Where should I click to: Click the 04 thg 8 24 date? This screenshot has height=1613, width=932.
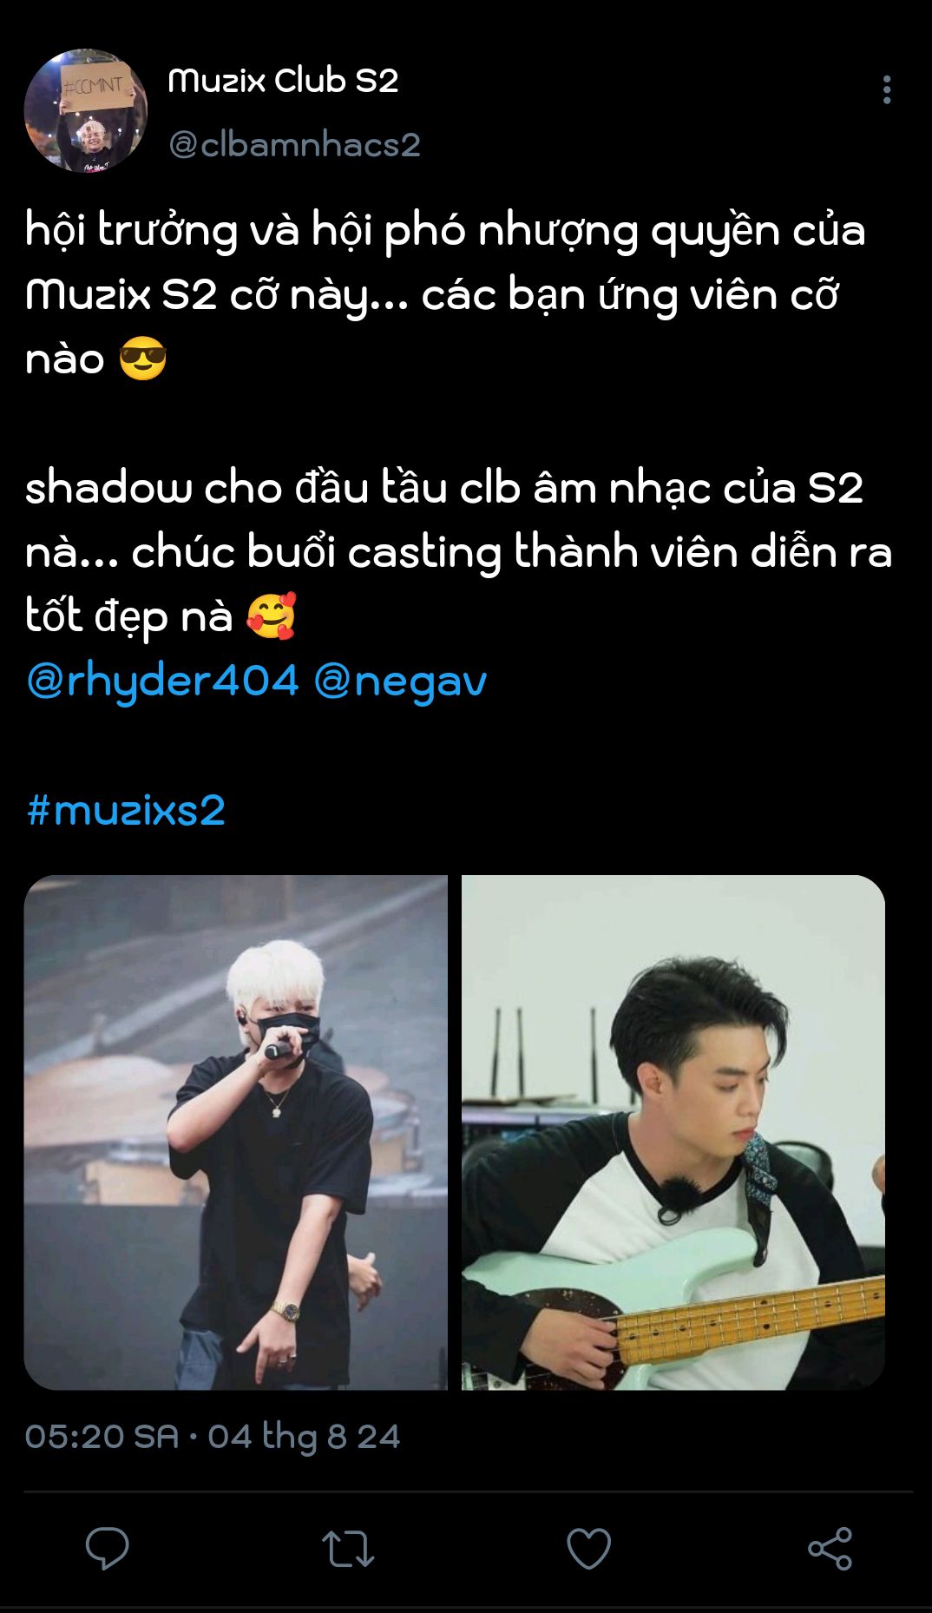tap(304, 1437)
